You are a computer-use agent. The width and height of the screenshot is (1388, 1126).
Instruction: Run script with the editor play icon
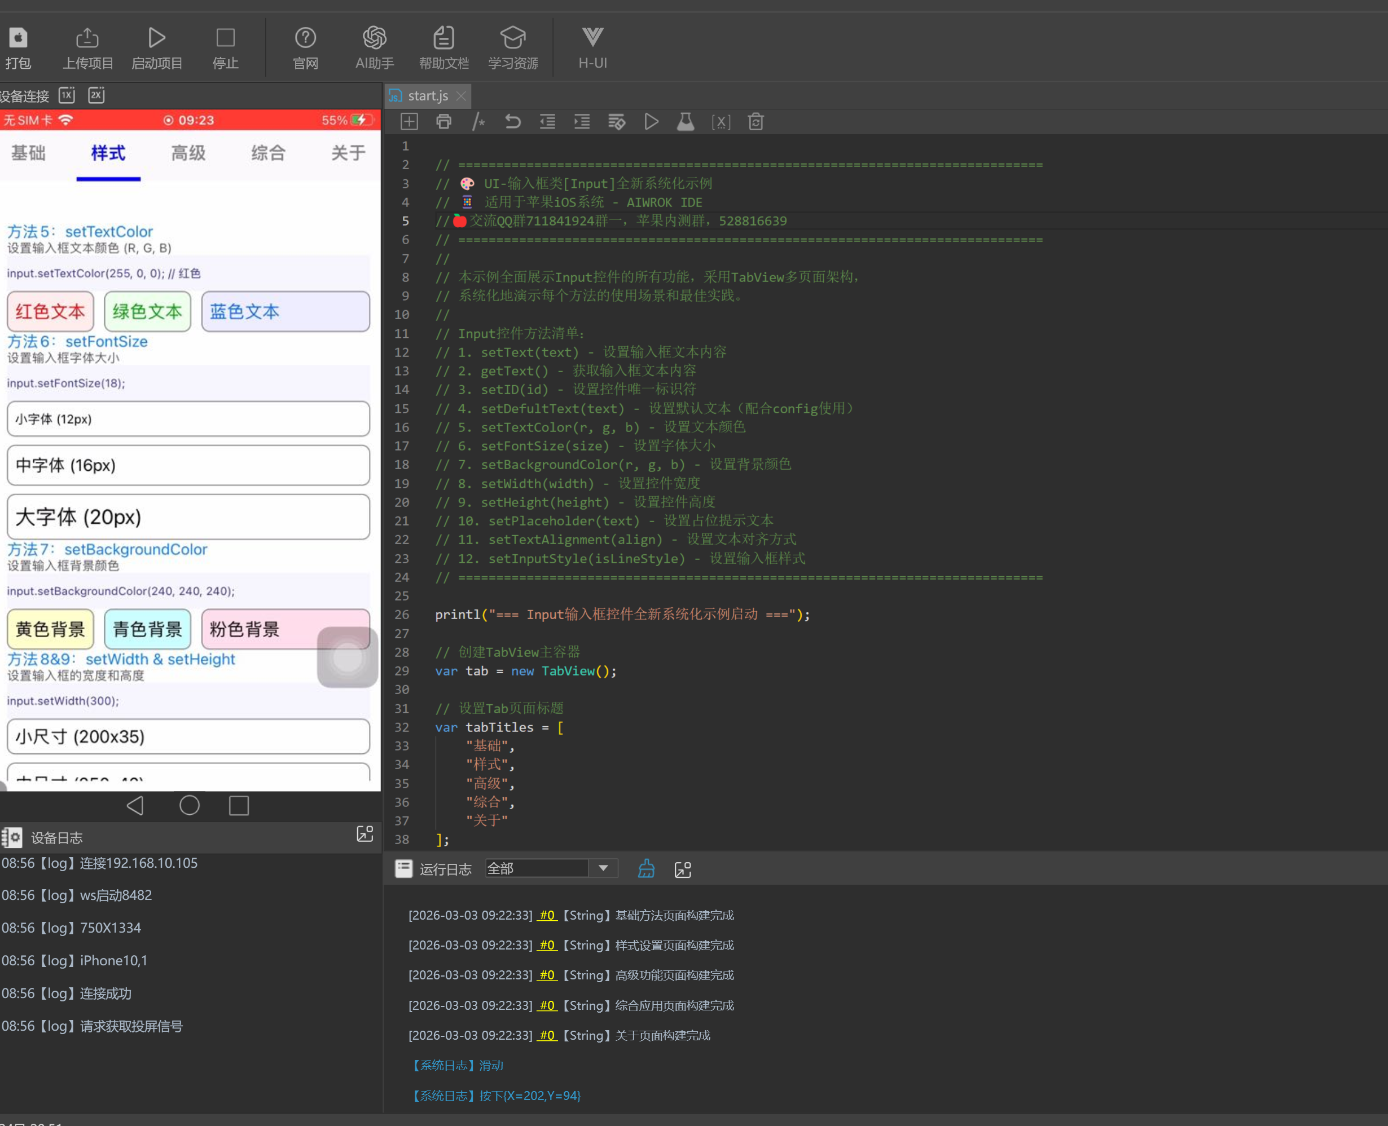click(x=651, y=122)
